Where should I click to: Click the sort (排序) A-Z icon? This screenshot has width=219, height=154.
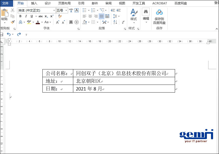(115, 22)
